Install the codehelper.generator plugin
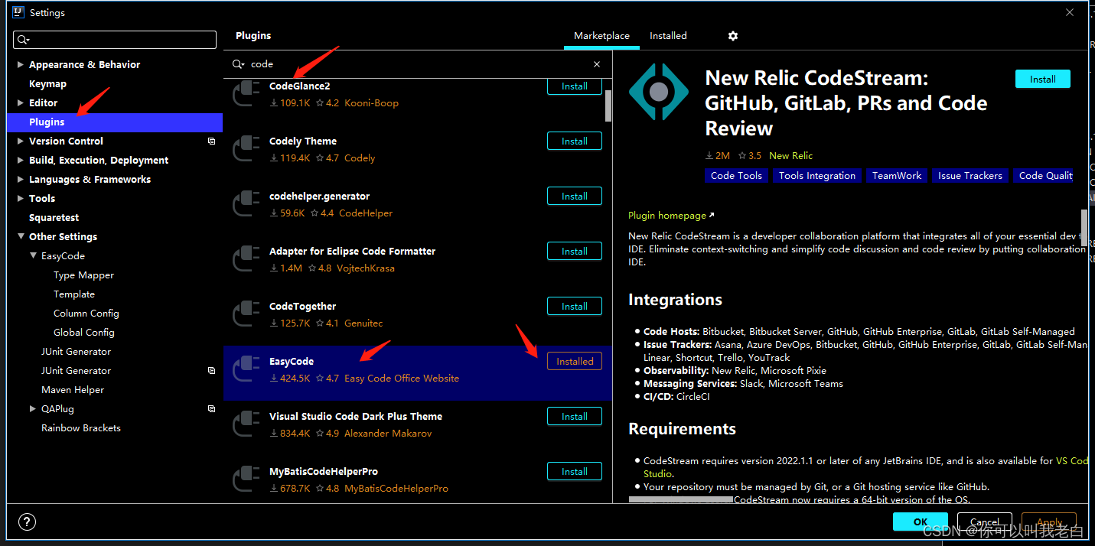This screenshot has height=546, width=1095. 575,197
